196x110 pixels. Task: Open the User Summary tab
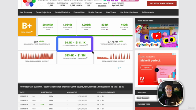click(x=26, y=12)
